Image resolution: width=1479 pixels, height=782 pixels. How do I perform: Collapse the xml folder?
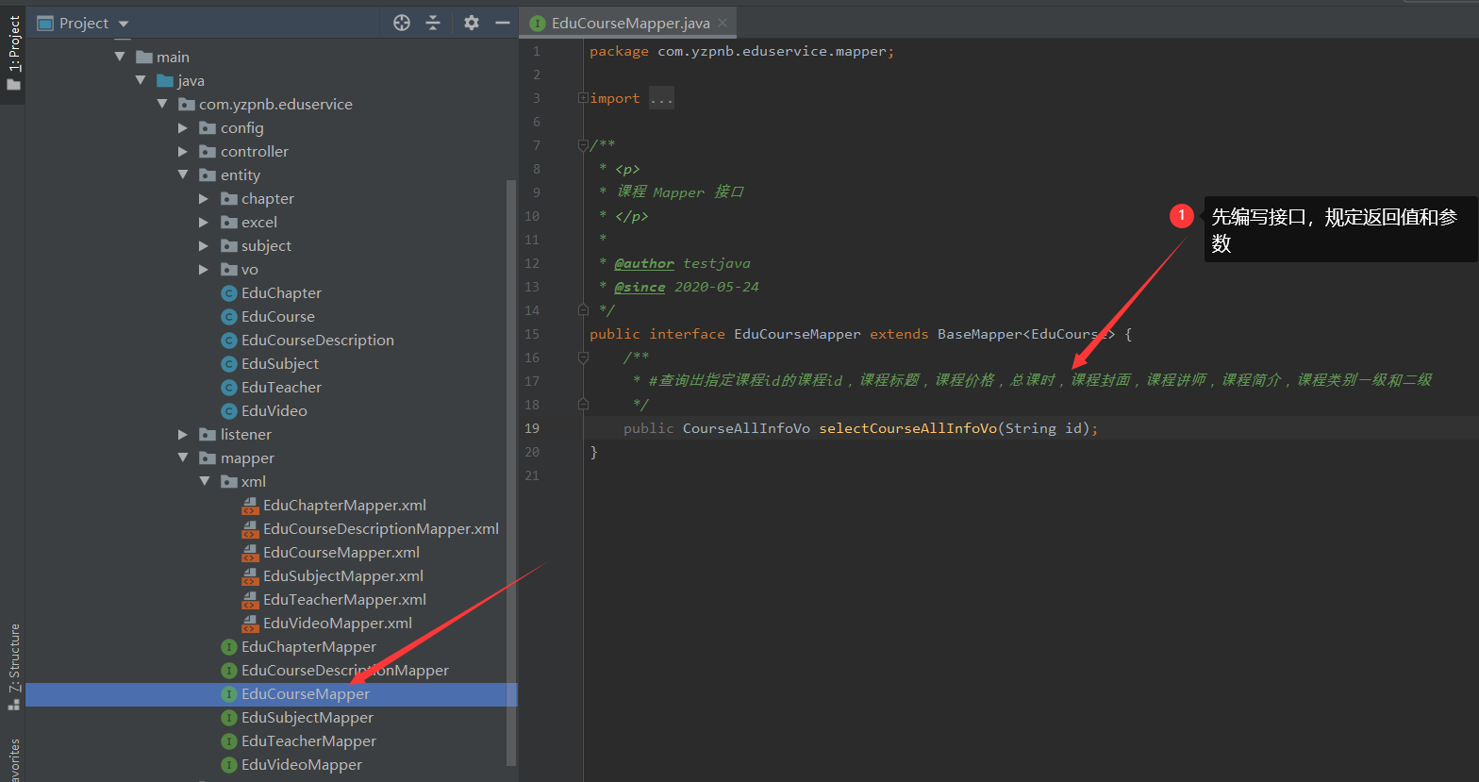tap(204, 481)
